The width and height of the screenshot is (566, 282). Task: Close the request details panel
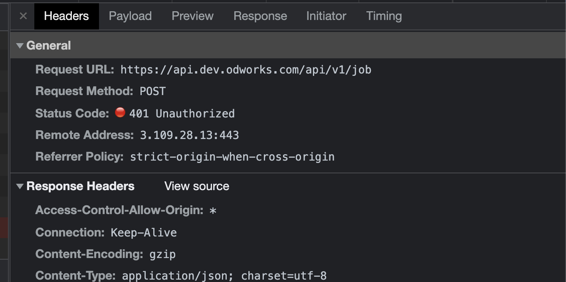(23, 16)
